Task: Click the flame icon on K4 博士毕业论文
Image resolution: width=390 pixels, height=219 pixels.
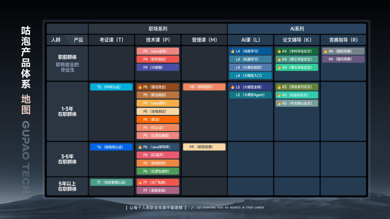Action: click(279, 67)
